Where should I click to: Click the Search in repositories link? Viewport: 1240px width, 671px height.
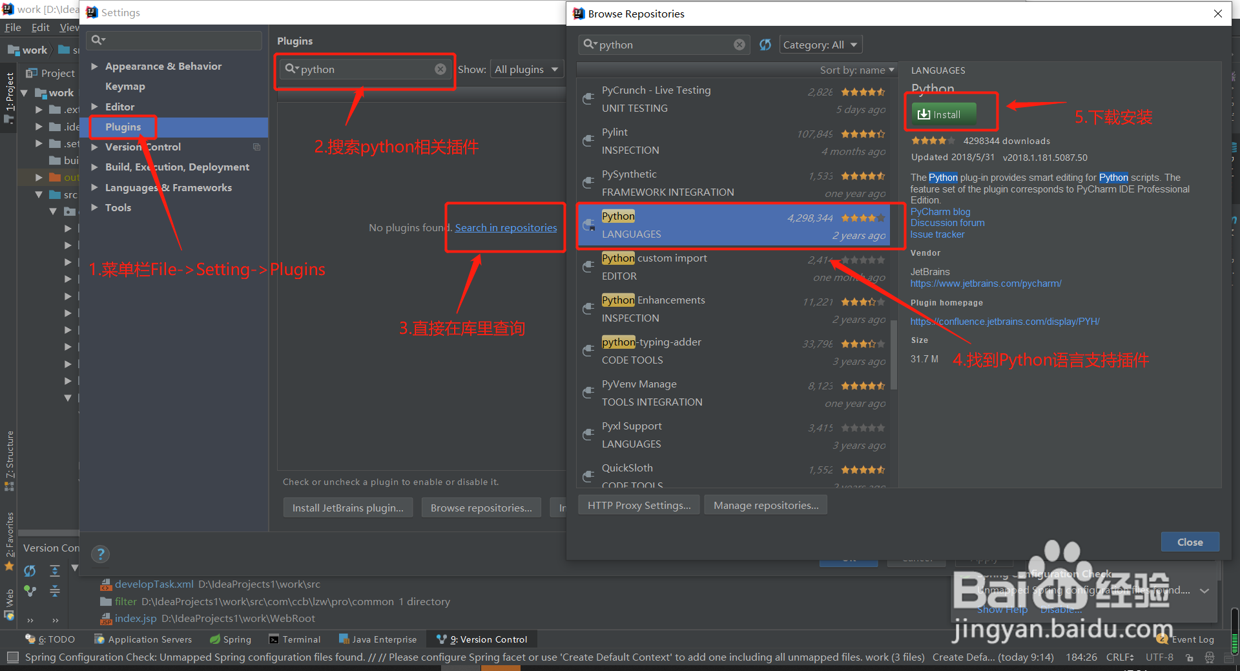pos(506,227)
